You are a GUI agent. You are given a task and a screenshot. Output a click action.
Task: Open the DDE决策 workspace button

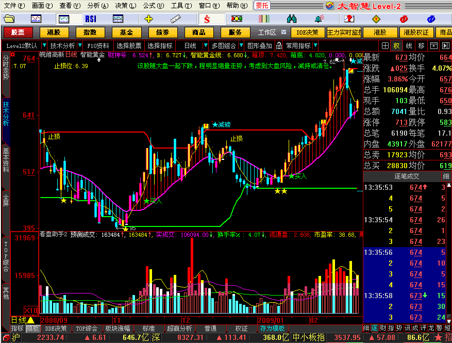click(308, 32)
